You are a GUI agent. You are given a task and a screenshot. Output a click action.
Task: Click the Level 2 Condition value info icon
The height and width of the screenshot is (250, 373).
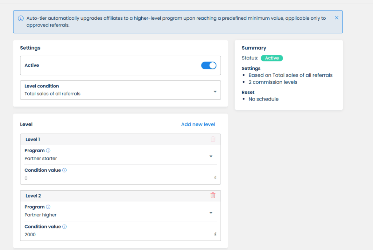click(64, 227)
